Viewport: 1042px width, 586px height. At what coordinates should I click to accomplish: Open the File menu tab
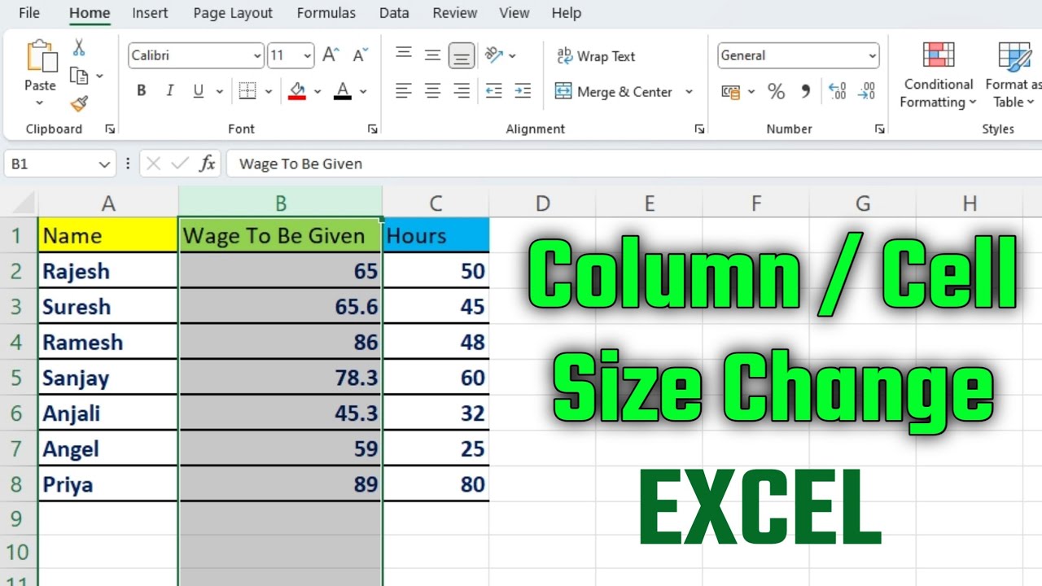click(29, 13)
